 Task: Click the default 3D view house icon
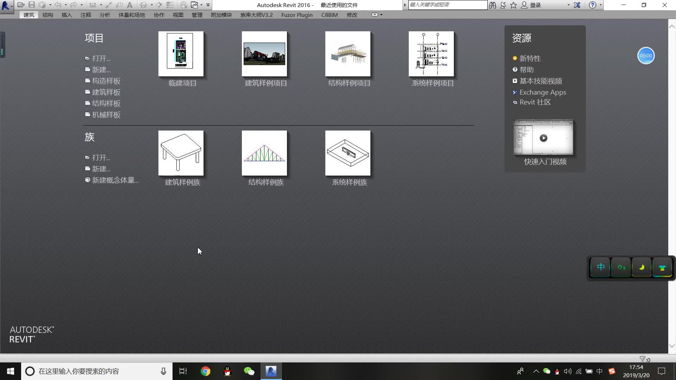pos(143,5)
